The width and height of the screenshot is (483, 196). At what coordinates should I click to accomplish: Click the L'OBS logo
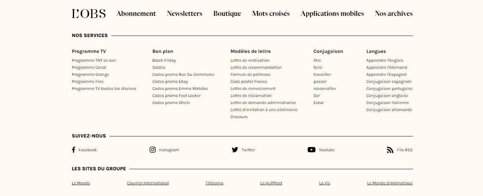click(x=89, y=14)
